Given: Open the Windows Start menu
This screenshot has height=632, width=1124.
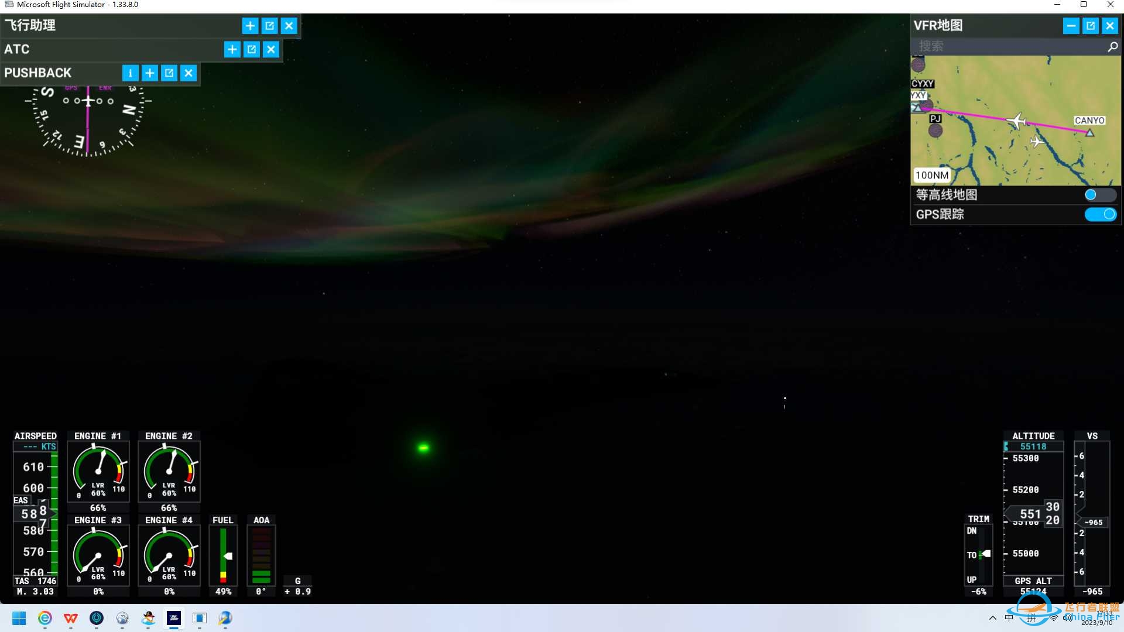Looking at the screenshot, I should [x=19, y=618].
